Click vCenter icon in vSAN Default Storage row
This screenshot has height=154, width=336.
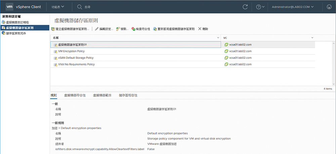tap(226, 58)
